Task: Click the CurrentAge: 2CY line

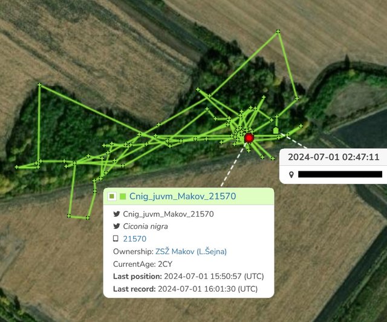Action: pos(143,264)
